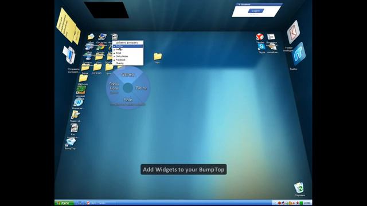Select the smaller yellow sticky note on left wall

(x=77, y=35)
